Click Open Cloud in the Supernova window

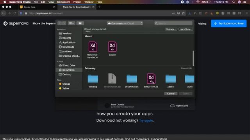(179, 106)
